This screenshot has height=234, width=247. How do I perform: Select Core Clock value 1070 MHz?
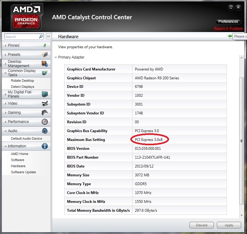pos(143,193)
